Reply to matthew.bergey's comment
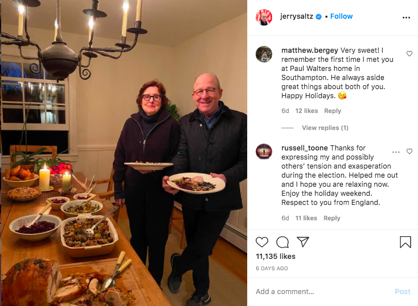This screenshot has width=418, height=306. click(x=333, y=111)
